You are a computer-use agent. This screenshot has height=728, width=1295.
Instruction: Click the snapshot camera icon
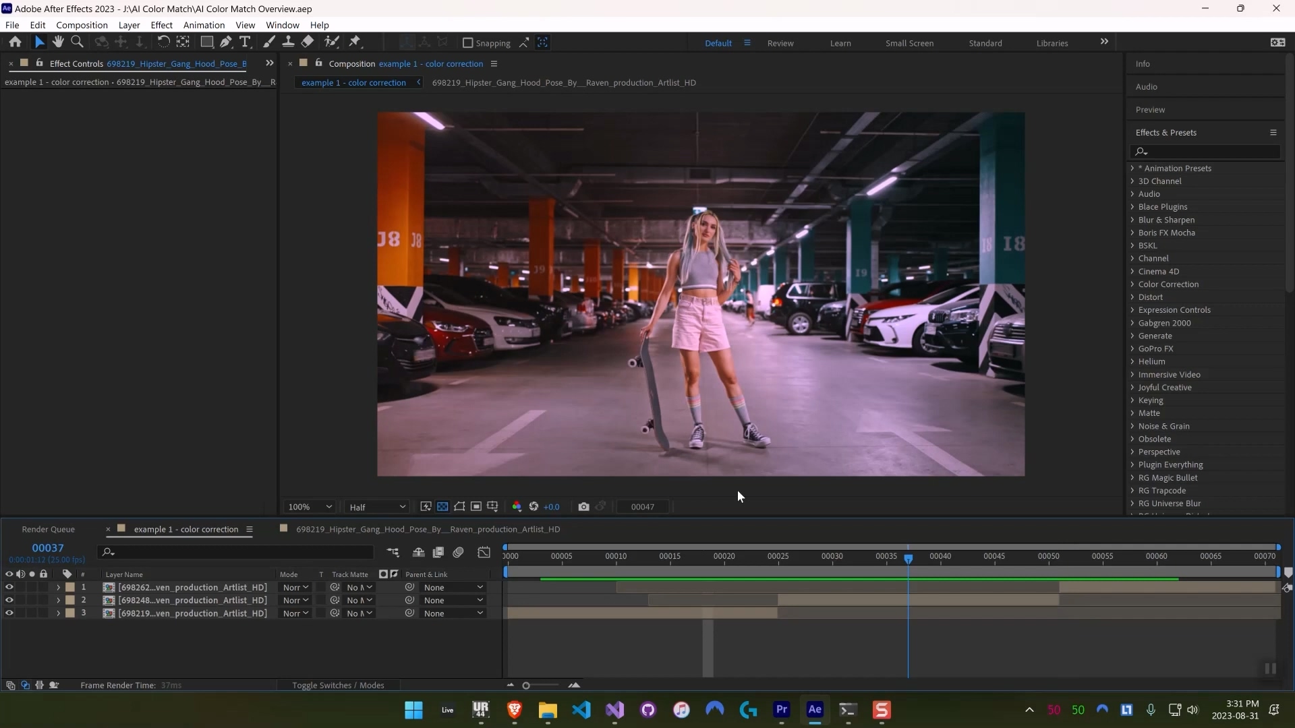click(x=583, y=507)
